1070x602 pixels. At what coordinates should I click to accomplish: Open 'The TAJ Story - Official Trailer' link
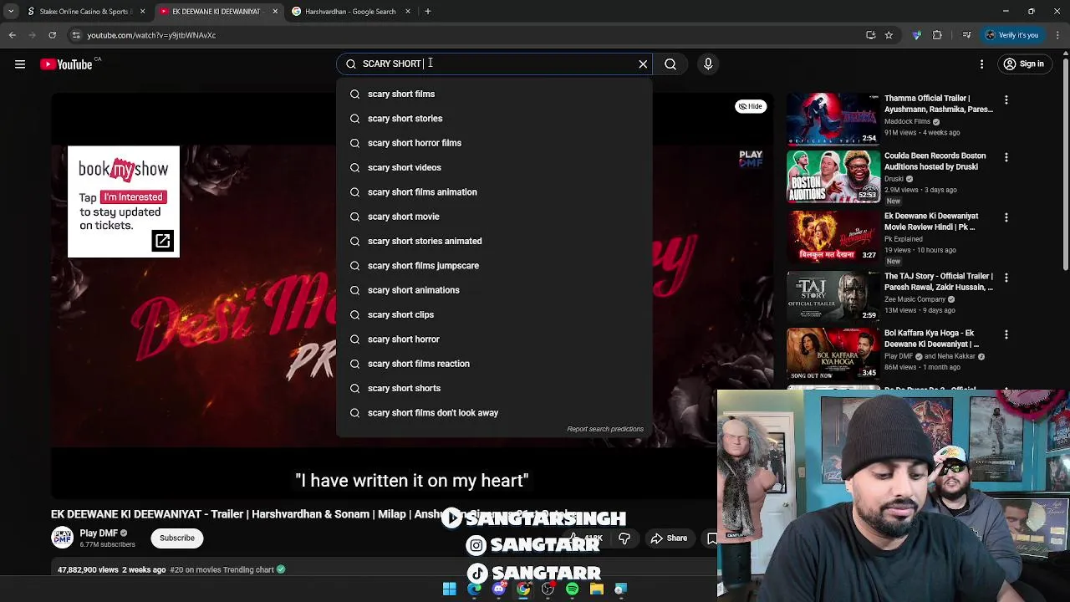939,282
